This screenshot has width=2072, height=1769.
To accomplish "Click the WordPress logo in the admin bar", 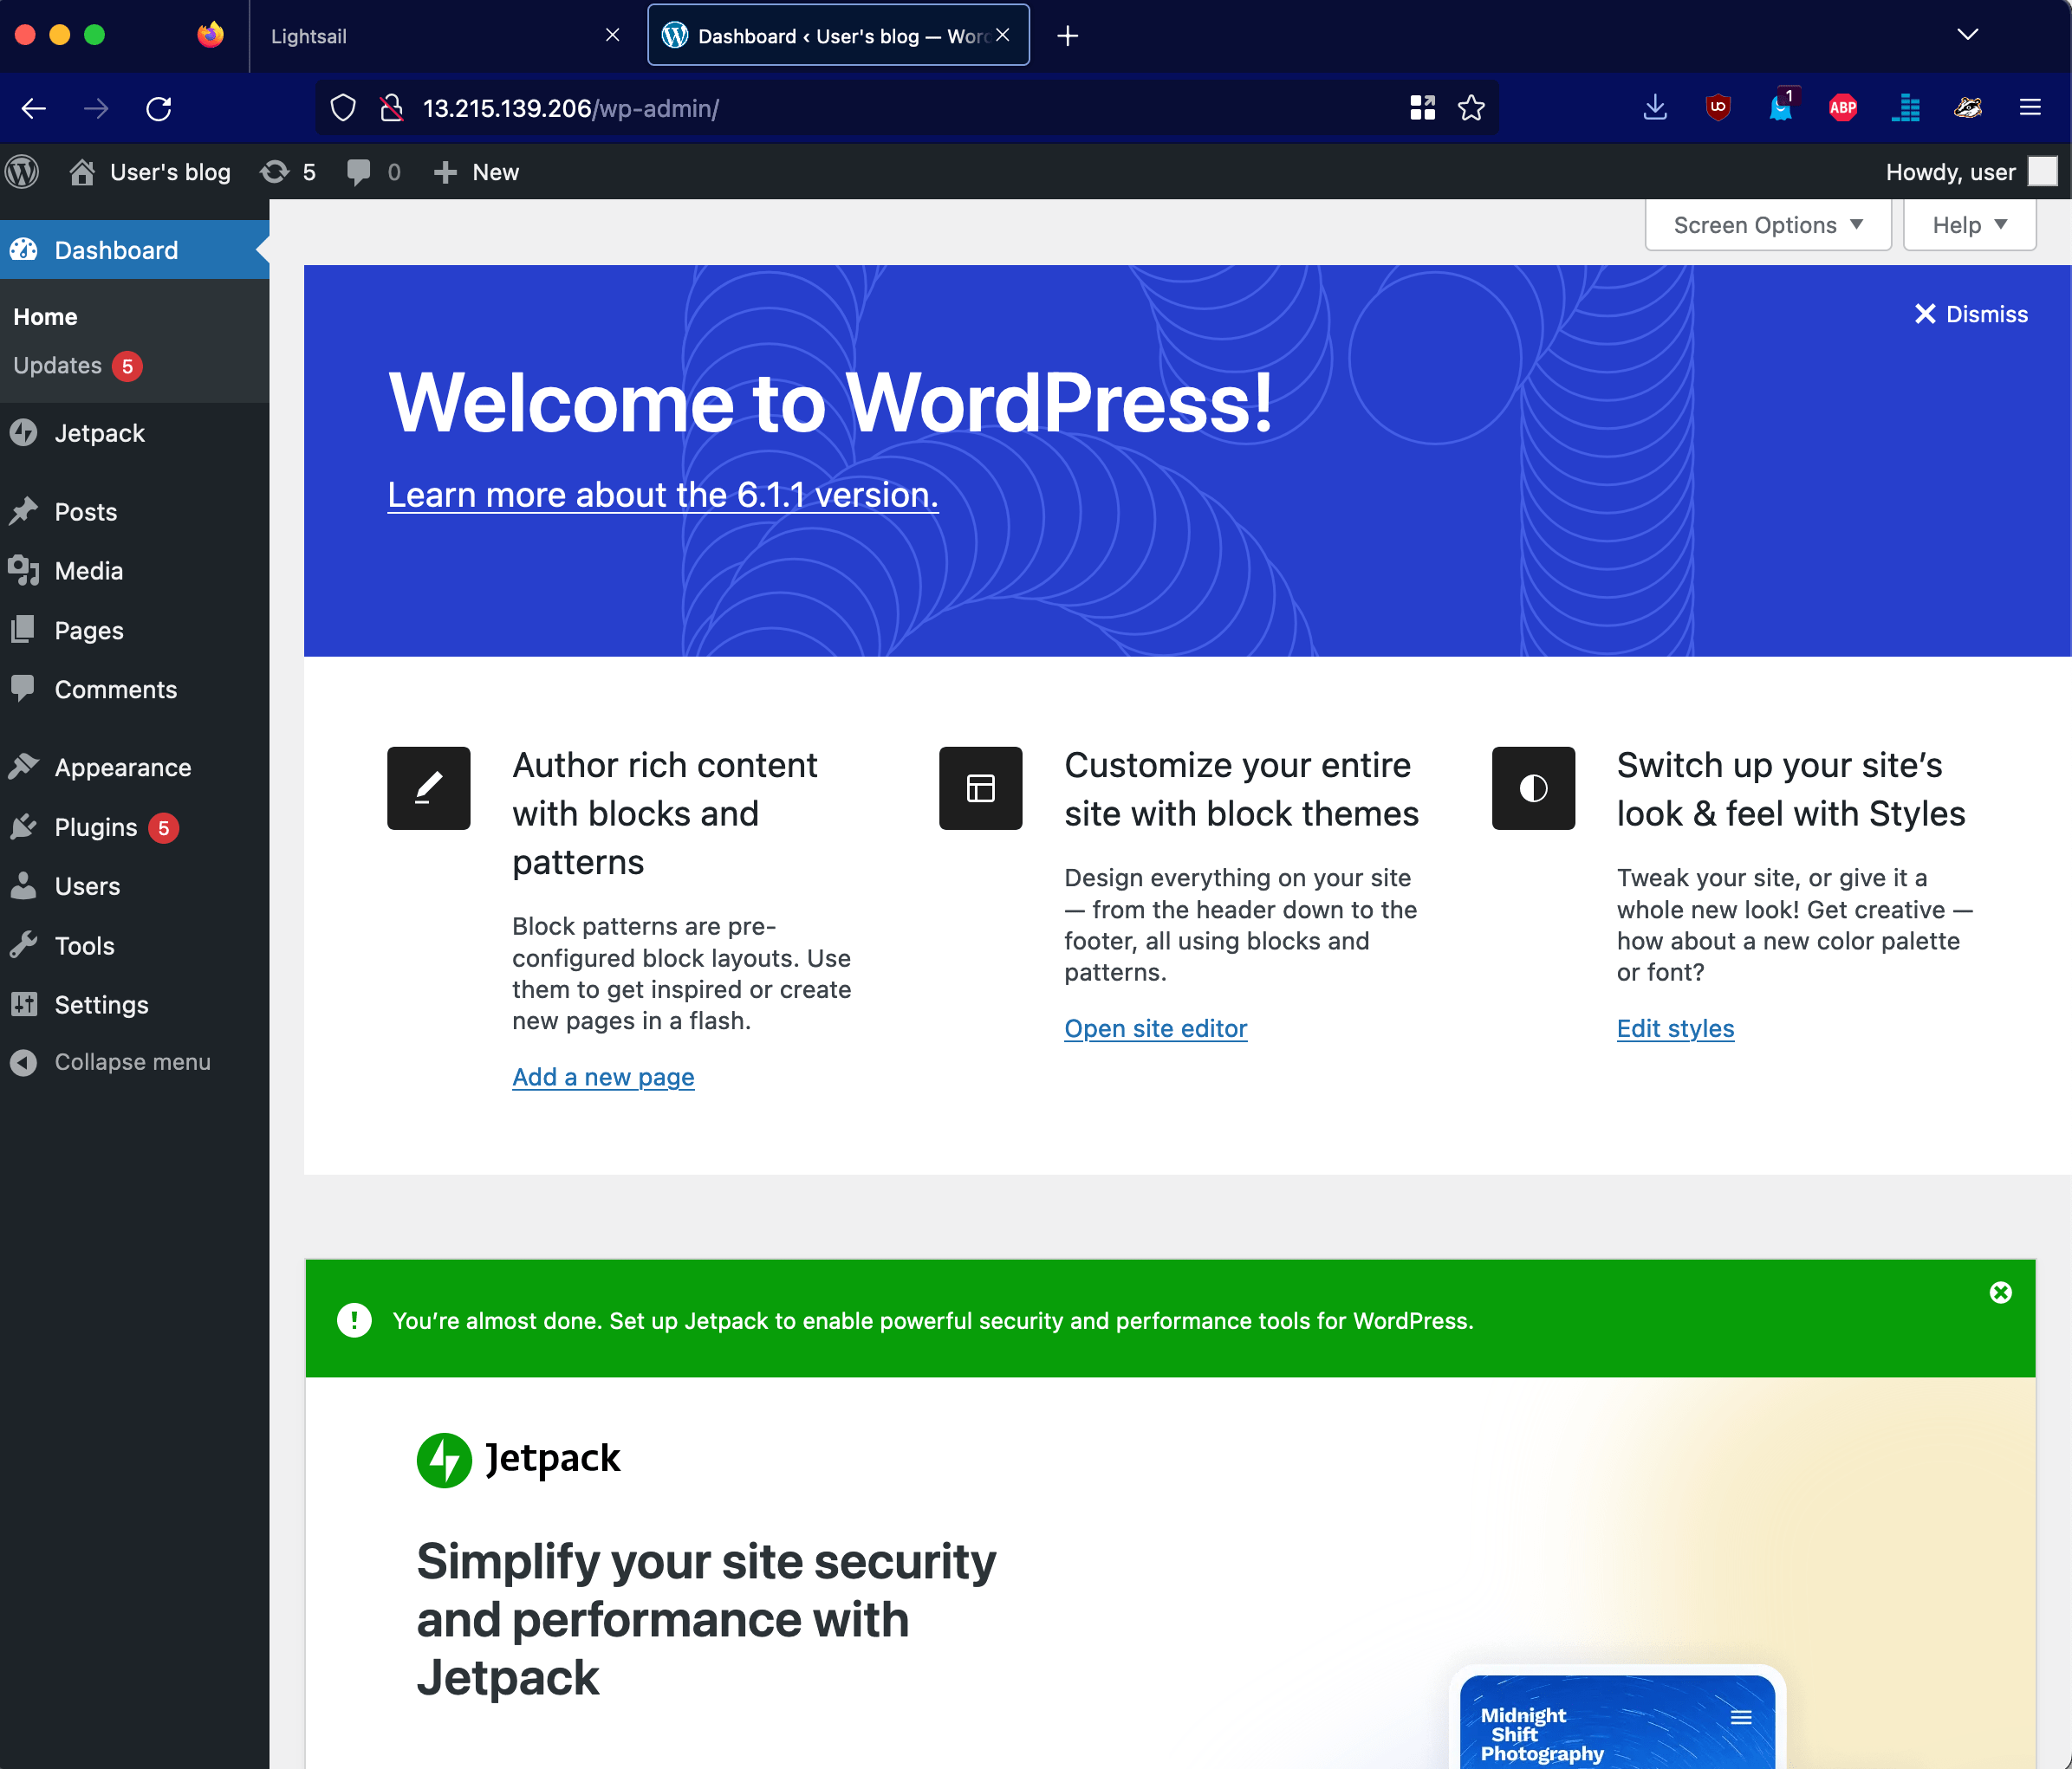I will click(22, 171).
